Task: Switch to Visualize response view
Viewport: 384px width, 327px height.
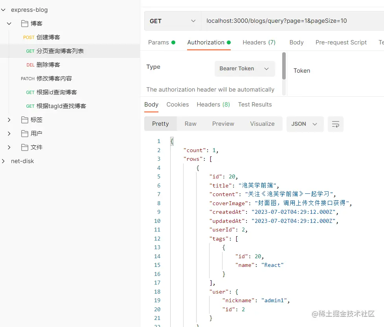Action: [262, 124]
